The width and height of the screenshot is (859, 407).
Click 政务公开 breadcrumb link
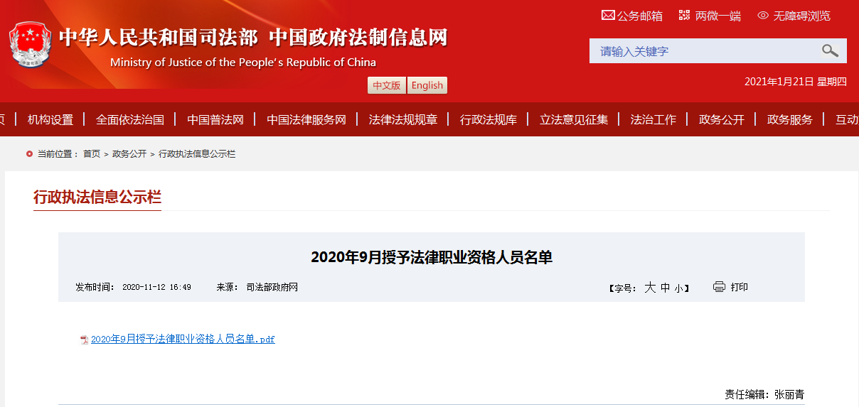point(129,153)
